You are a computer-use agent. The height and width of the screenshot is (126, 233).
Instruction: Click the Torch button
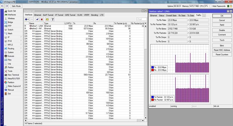[222, 40]
